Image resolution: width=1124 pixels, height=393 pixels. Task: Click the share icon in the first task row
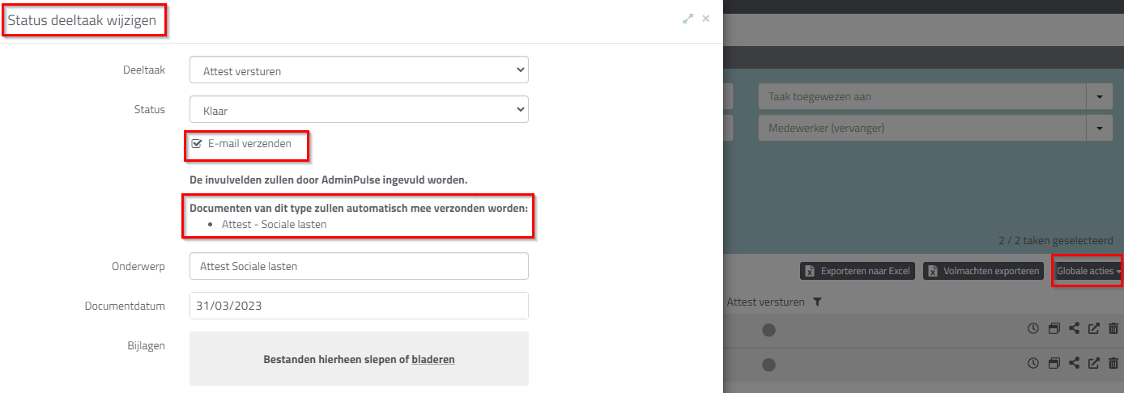(1074, 328)
